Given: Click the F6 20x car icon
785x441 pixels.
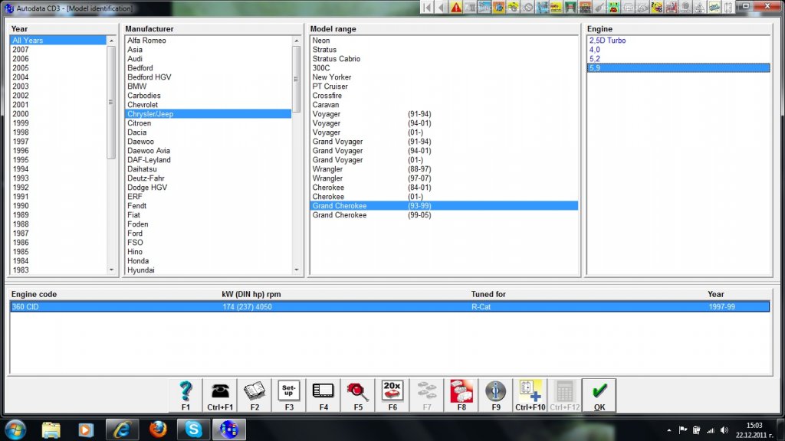Looking at the screenshot, I should click(x=392, y=395).
